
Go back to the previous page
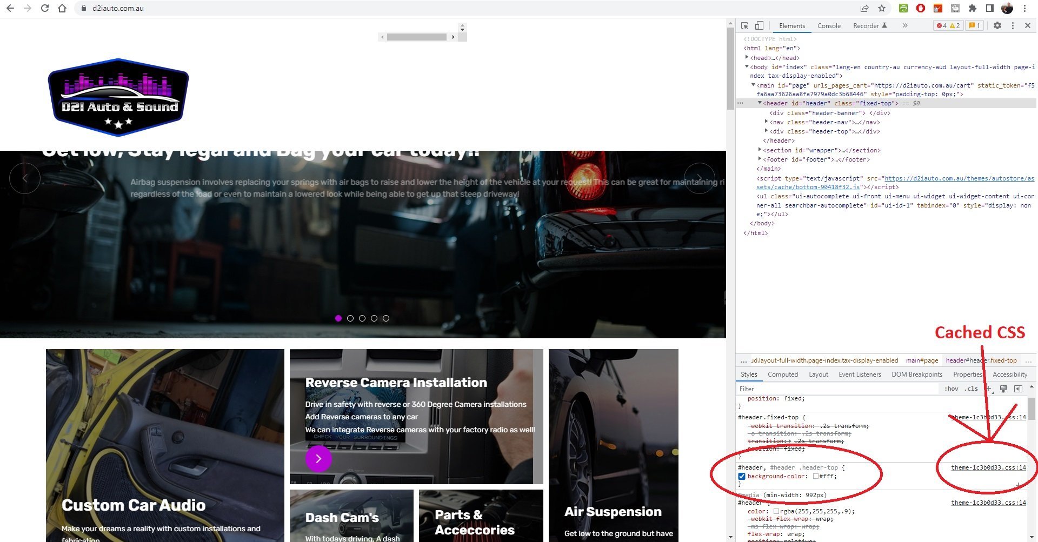pos(10,8)
